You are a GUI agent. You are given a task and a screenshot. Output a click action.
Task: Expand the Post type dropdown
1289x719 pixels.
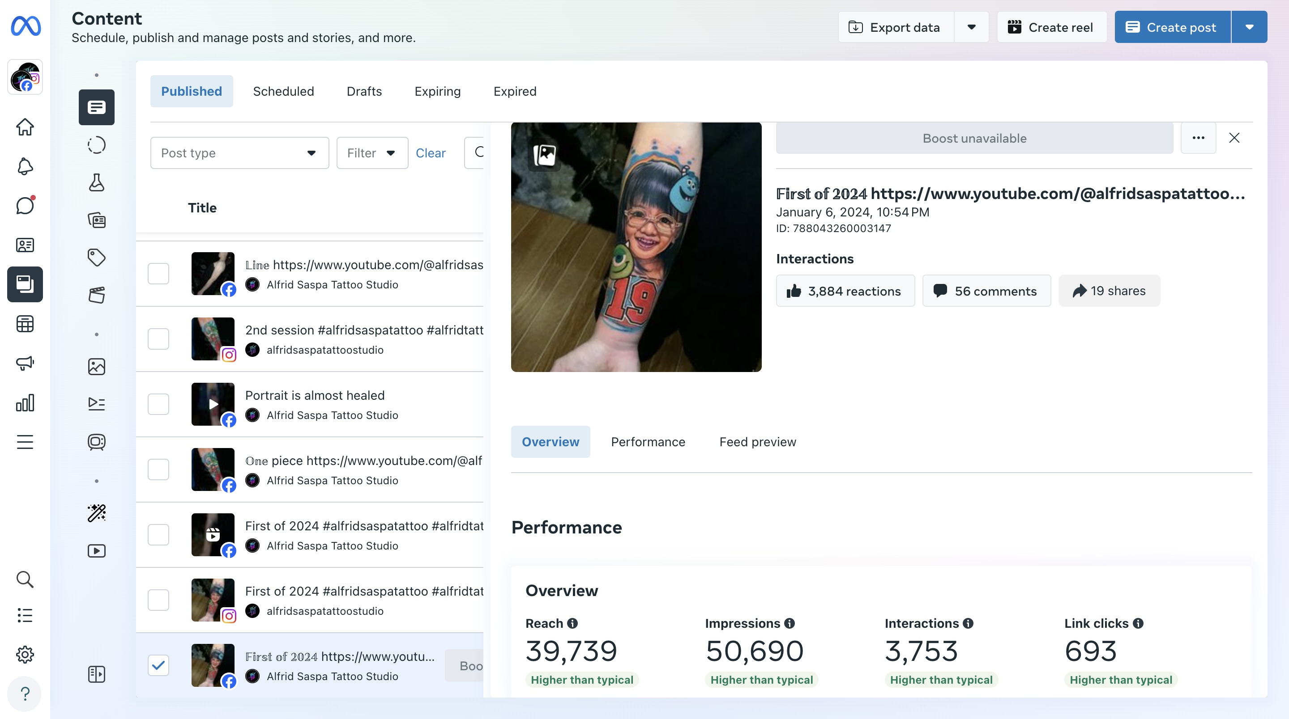point(239,153)
